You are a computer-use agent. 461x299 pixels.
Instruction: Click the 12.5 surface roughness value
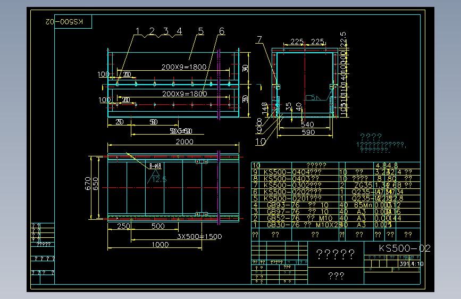160,179
